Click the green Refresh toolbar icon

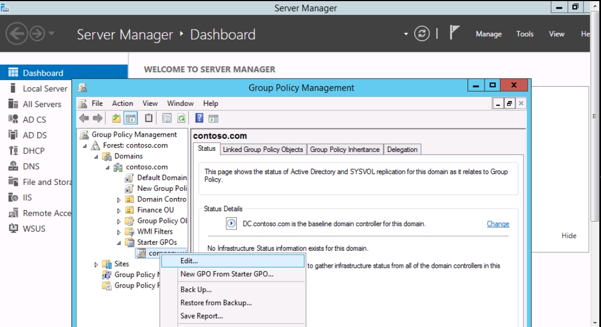181,119
